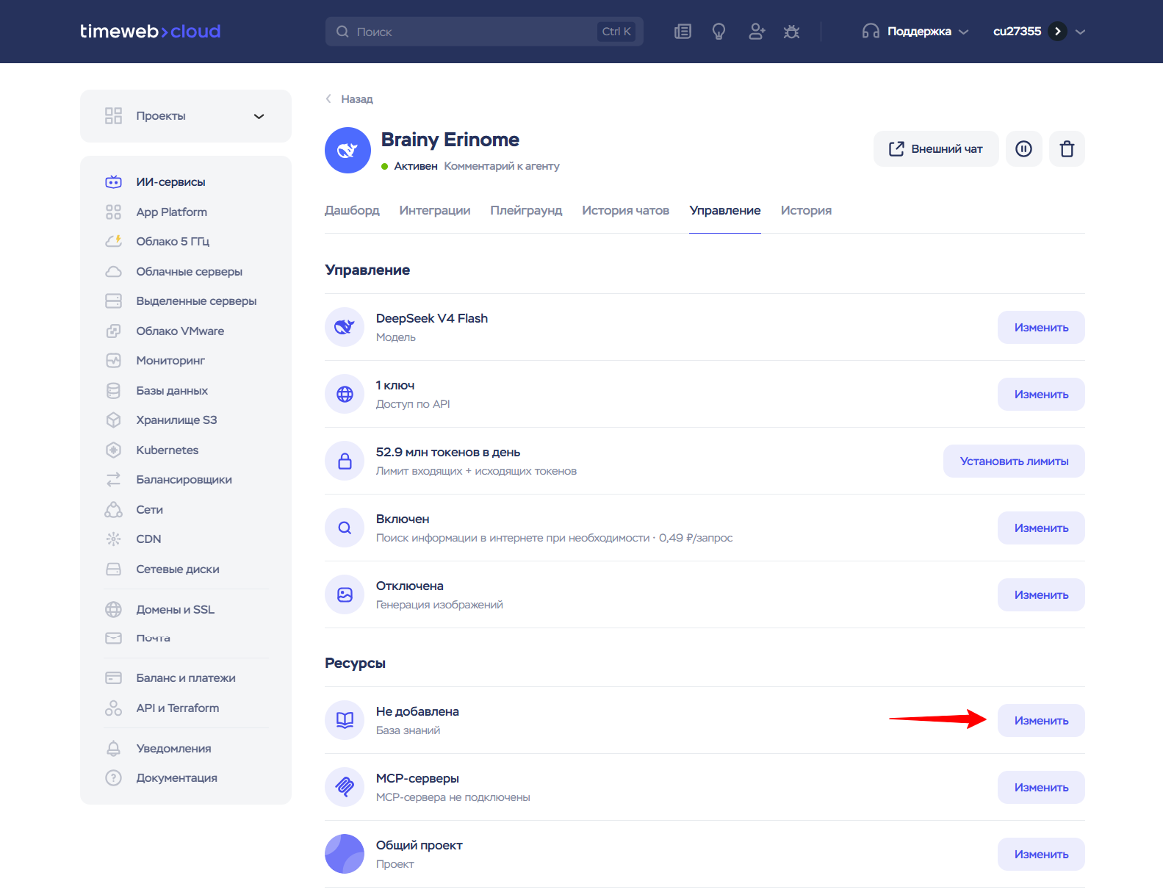1163x895 pixels.
Task: Select the Управление tab
Action: [x=725, y=210]
